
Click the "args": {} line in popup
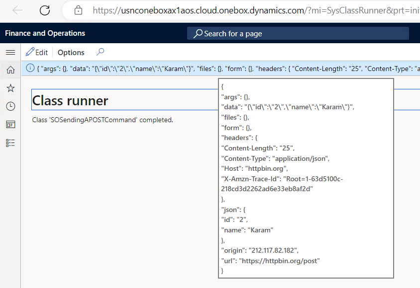pyautogui.click(x=235, y=97)
